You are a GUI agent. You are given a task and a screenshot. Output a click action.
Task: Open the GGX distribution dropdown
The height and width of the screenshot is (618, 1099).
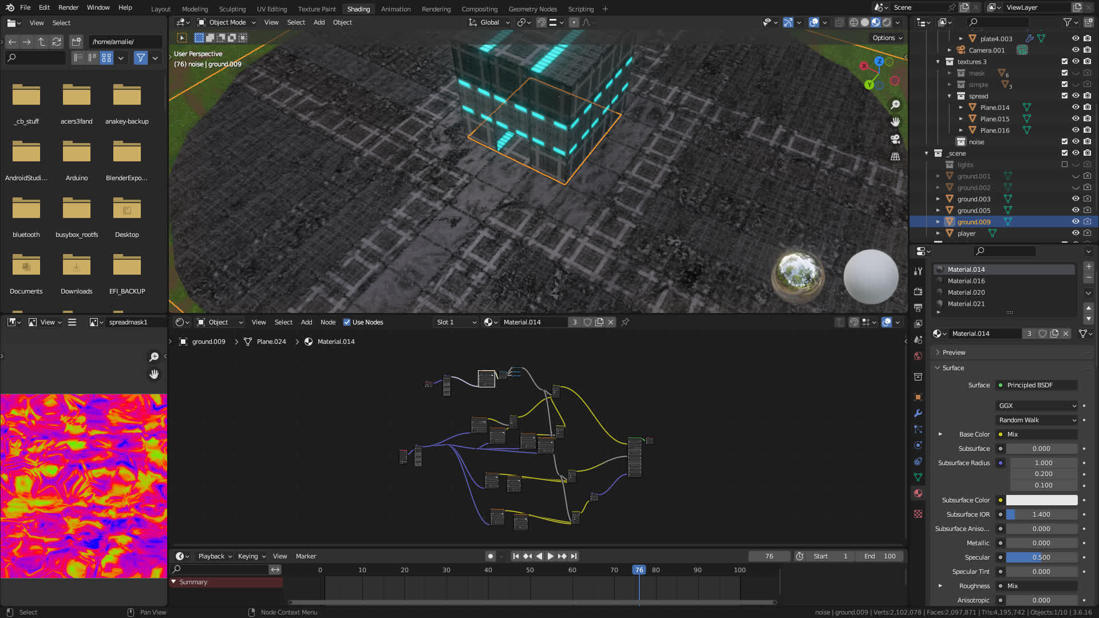1037,406
